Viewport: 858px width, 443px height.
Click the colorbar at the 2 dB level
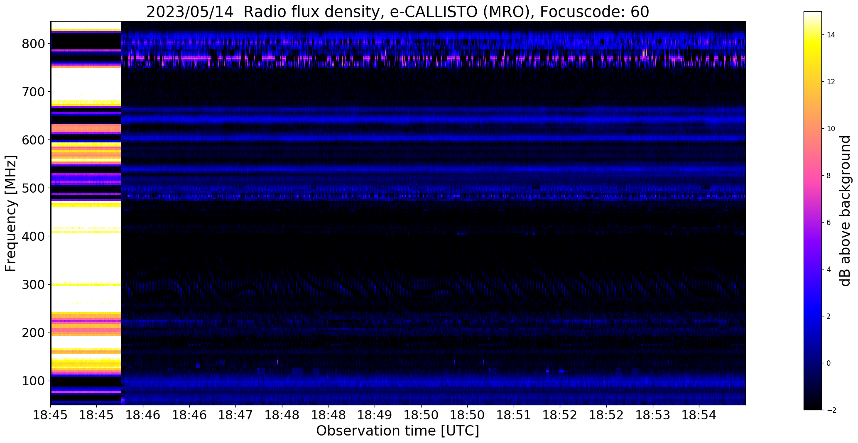813,316
